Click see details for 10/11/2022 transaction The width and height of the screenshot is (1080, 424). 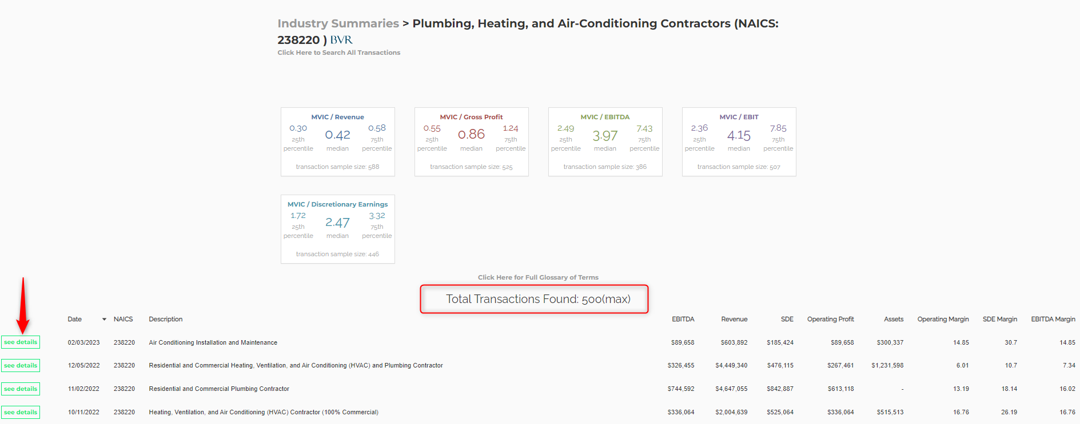click(x=21, y=413)
